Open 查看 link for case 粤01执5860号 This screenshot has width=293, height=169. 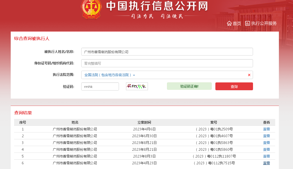tap(266, 149)
